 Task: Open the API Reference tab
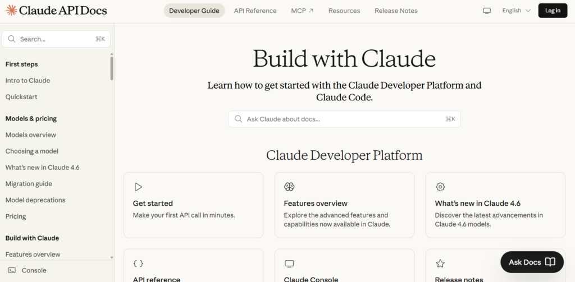[x=255, y=11]
